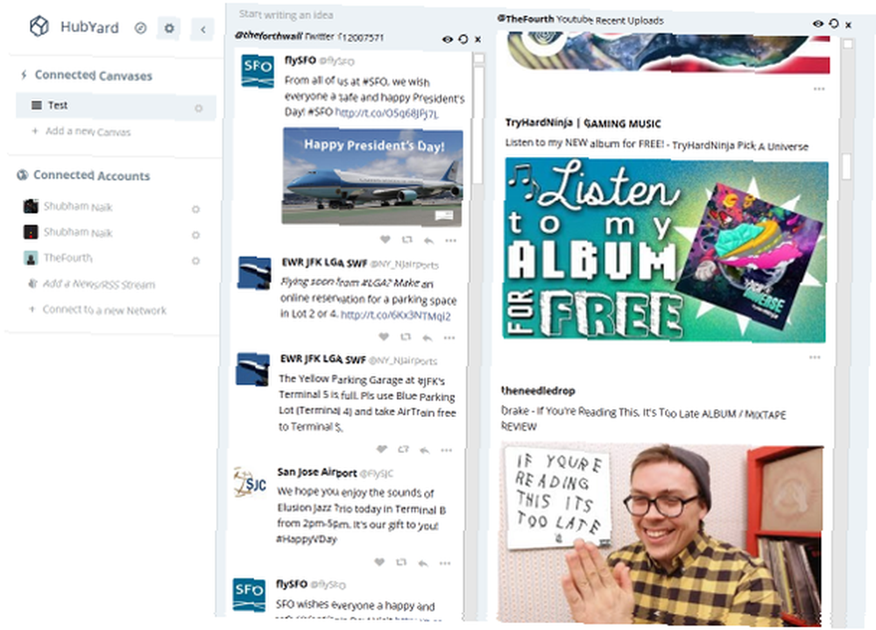Viewport: 876px width, 630px height.
Task: Retweet the Yellow Parking Garage tweet
Action: click(403, 449)
